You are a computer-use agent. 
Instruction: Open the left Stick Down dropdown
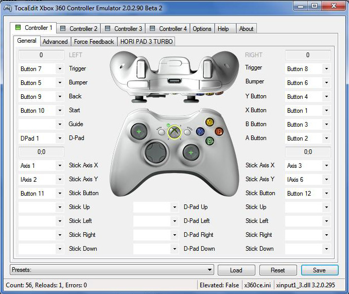click(x=41, y=249)
